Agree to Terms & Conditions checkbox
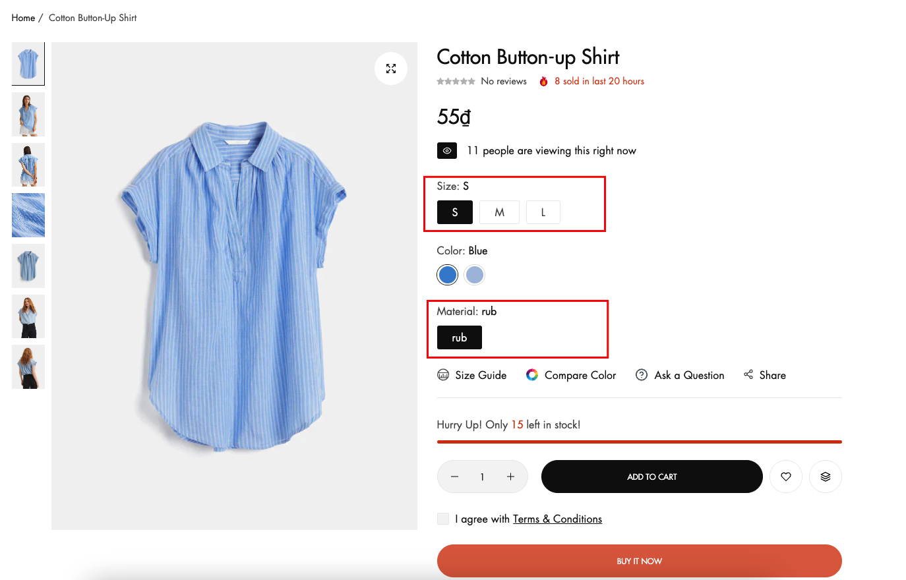Viewport: 906px width, 580px height. point(443,519)
